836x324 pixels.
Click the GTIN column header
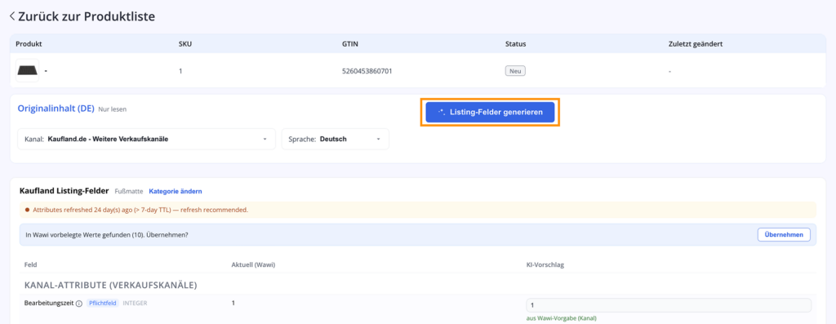(349, 44)
